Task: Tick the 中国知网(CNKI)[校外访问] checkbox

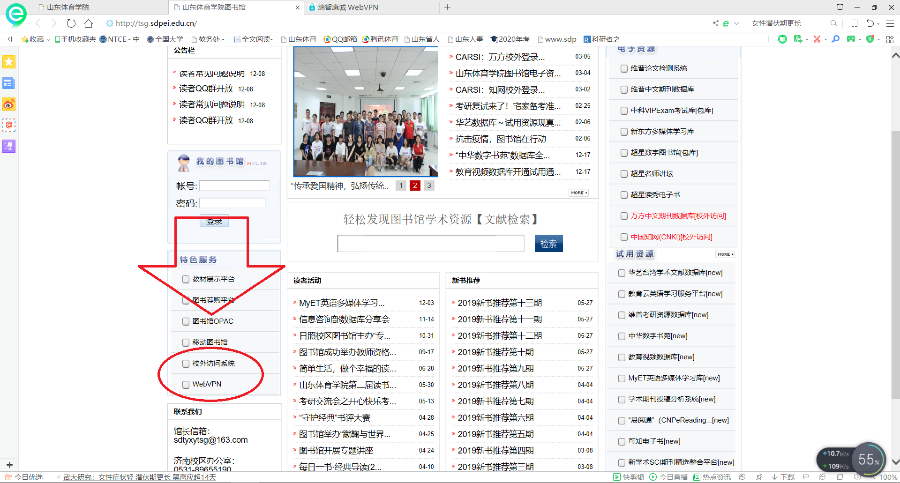Action: tap(624, 237)
